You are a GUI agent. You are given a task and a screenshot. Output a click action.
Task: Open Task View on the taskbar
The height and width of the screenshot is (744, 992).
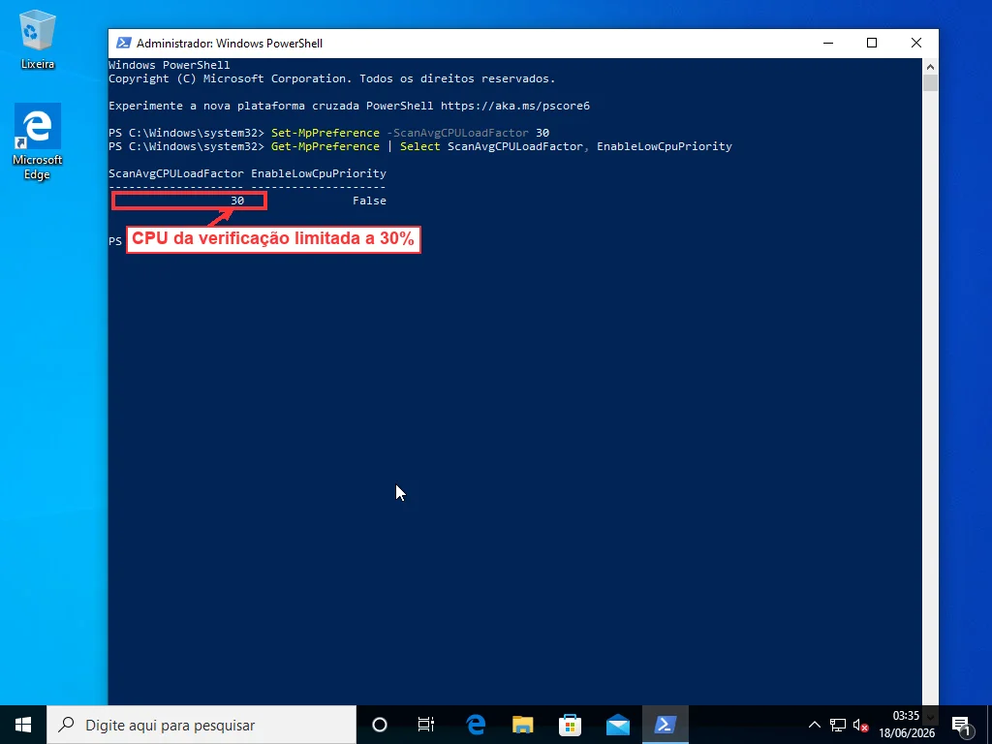[426, 725]
